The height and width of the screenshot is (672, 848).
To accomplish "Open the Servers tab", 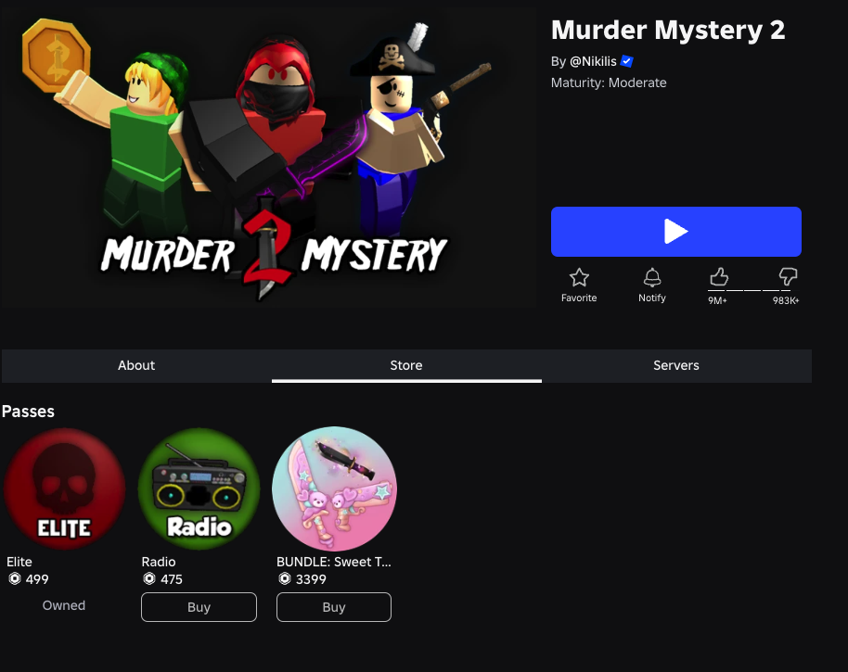I will tap(676, 366).
